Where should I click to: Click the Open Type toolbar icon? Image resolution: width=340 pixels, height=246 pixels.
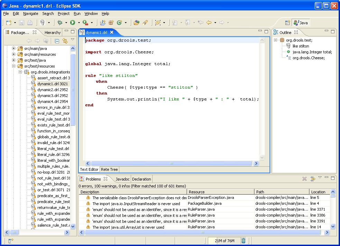click(x=137, y=23)
